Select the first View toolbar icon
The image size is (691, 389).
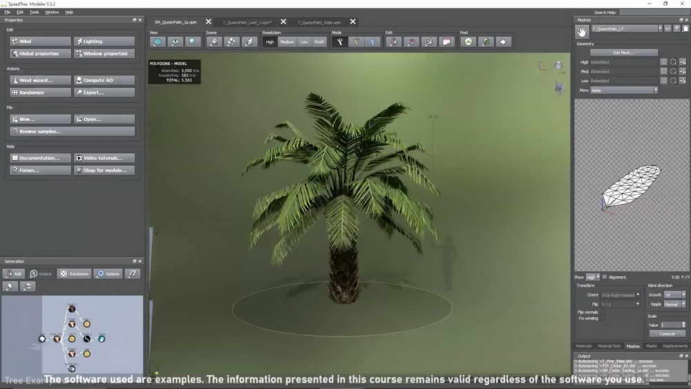coord(158,42)
